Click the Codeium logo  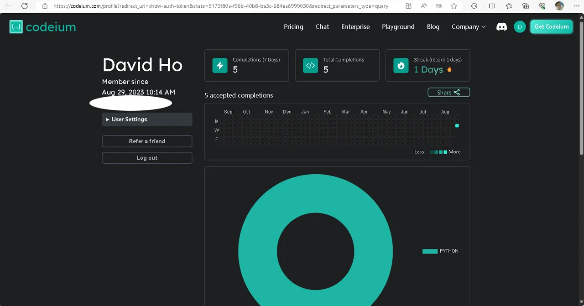[42, 27]
